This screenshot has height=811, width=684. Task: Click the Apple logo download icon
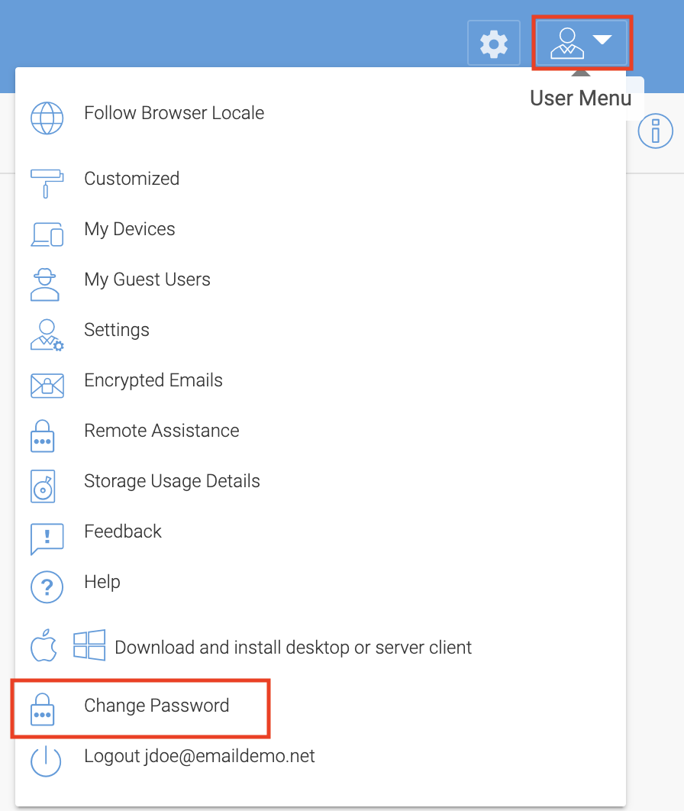click(44, 645)
